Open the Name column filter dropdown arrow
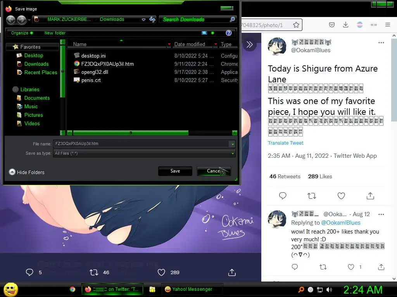397x297 pixels. click(169, 44)
